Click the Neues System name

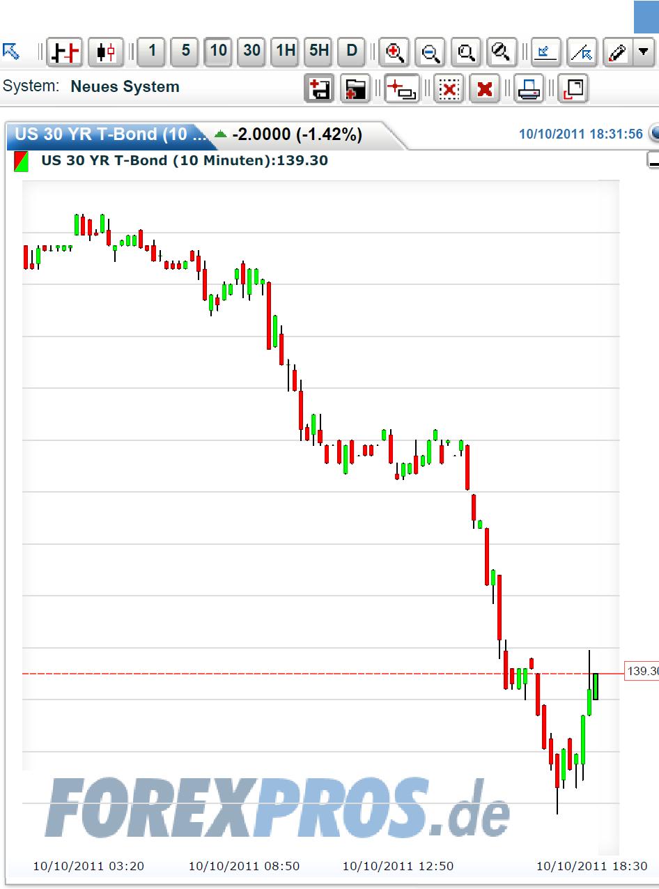(125, 87)
